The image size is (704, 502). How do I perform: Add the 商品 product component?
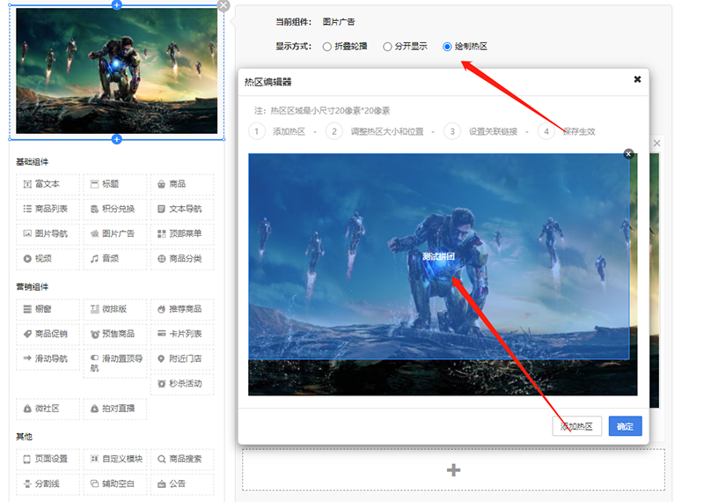point(182,184)
